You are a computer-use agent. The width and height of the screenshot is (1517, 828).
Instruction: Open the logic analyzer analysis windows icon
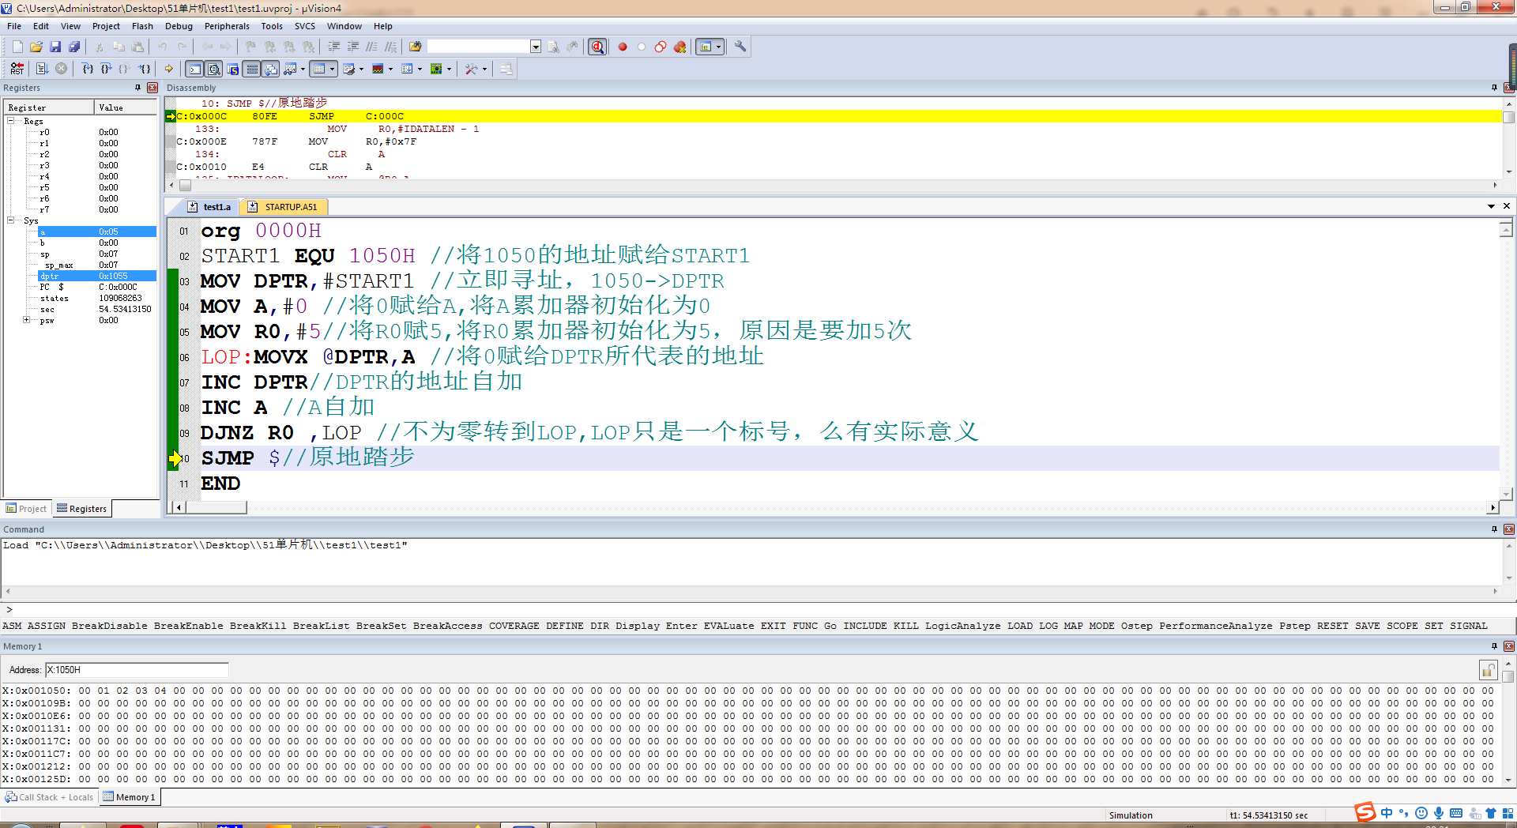(378, 69)
